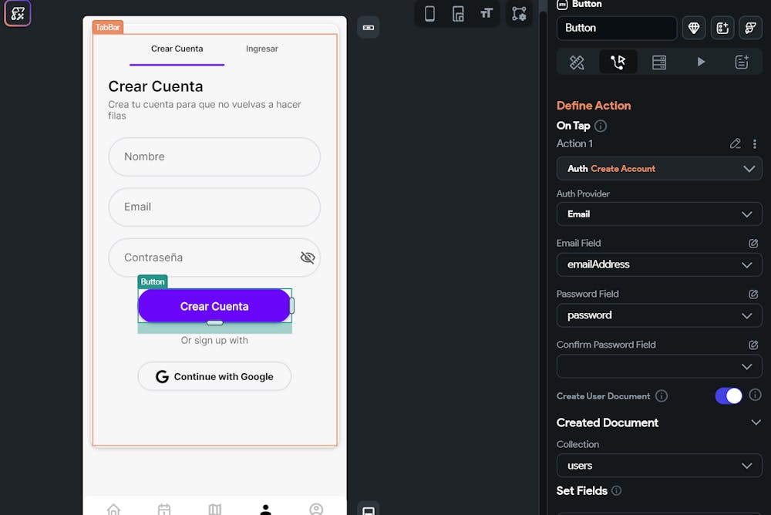Click info icon right of the Create User Document toggle
The width and height of the screenshot is (771, 515).
coord(756,395)
